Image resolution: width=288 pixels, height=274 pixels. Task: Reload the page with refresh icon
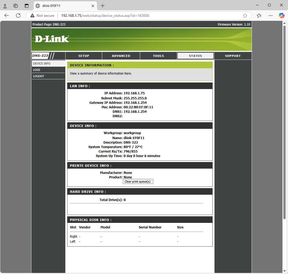[18, 16]
